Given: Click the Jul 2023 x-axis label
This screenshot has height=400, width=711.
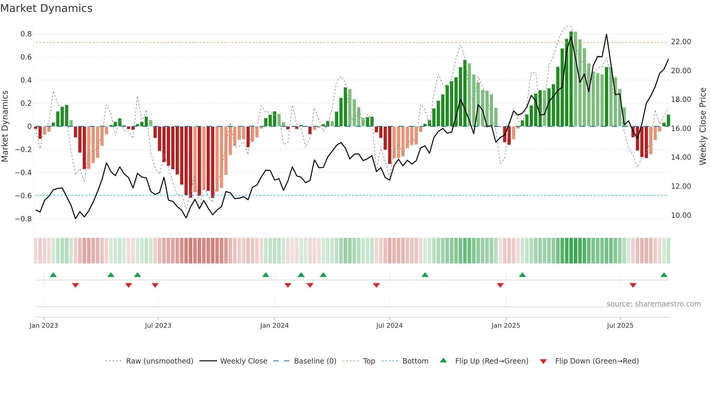Looking at the screenshot, I should [158, 325].
